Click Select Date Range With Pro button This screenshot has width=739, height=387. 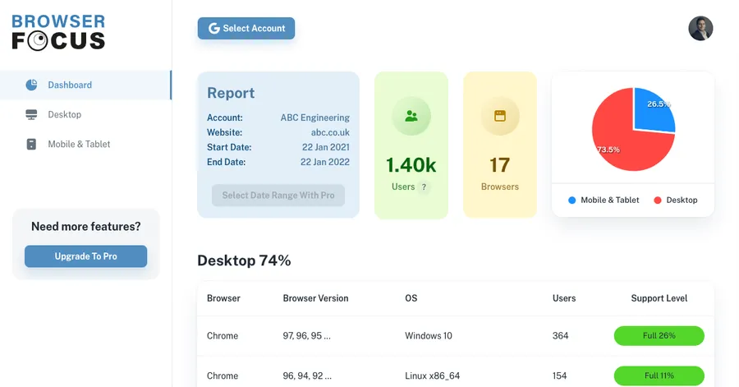click(278, 196)
